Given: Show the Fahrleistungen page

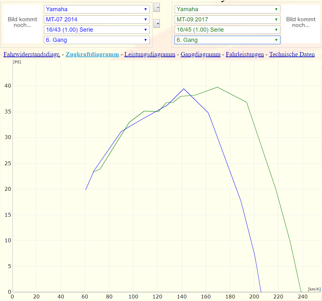Looking at the screenshot, I should point(244,54).
